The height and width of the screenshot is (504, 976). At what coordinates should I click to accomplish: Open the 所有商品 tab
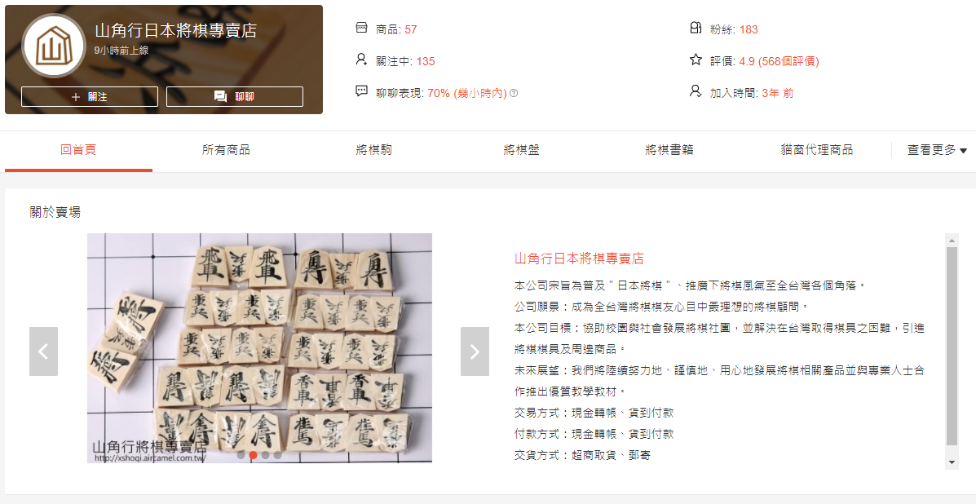(226, 150)
